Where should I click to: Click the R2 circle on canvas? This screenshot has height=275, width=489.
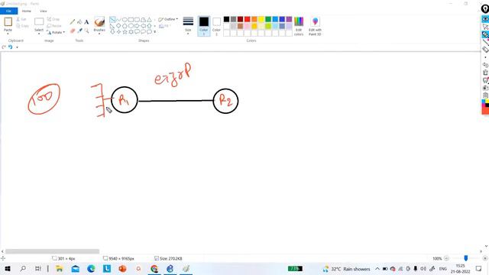[x=225, y=101]
